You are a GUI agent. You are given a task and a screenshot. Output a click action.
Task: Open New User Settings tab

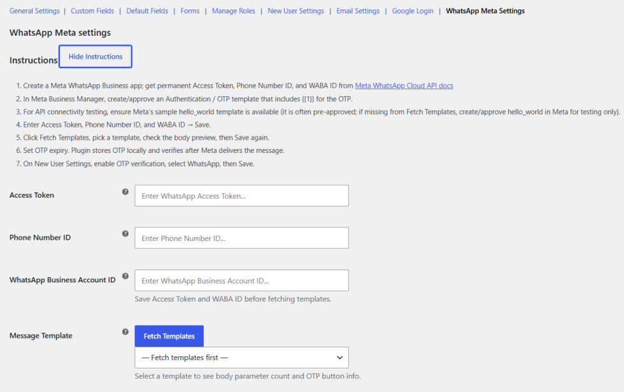(x=295, y=11)
